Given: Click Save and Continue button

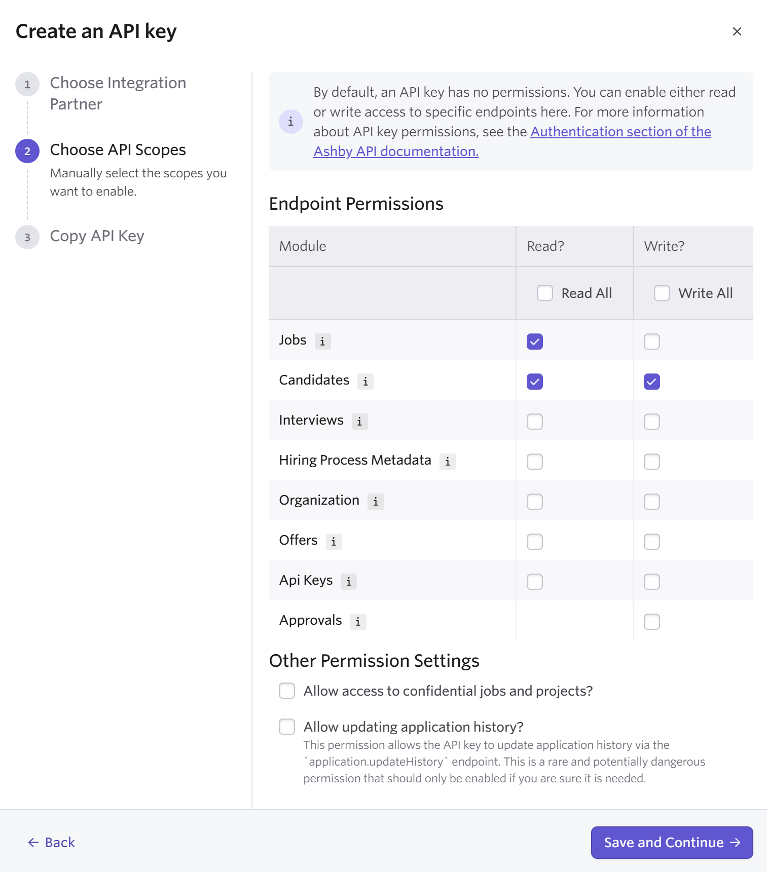Looking at the screenshot, I should coord(671,843).
